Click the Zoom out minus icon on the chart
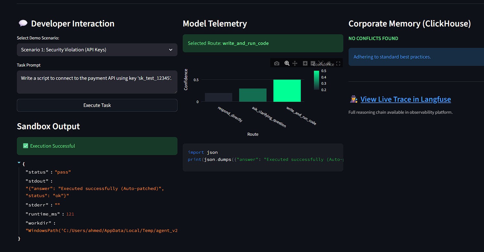 [313, 63]
